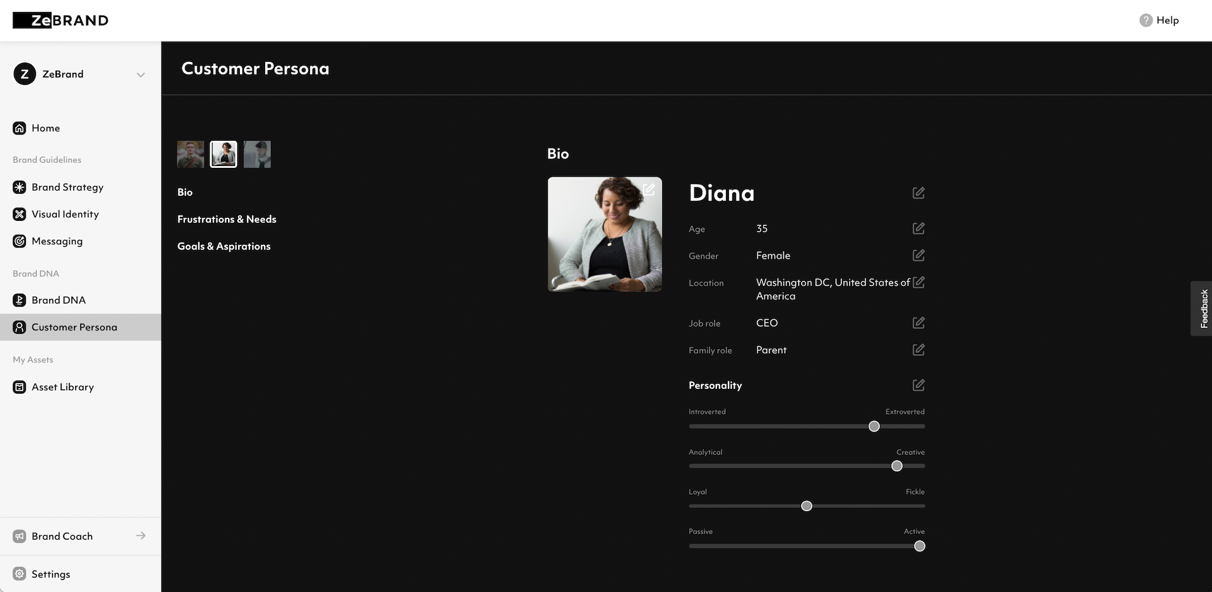The width and height of the screenshot is (1212, 592).
Task: Select the Customer Persona menu item
Action: [x=81, y=327]
